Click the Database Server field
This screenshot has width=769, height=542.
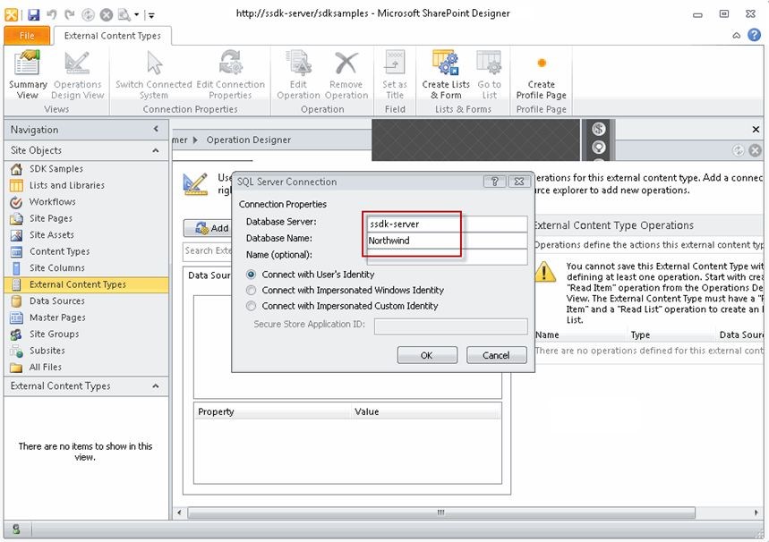447,224
